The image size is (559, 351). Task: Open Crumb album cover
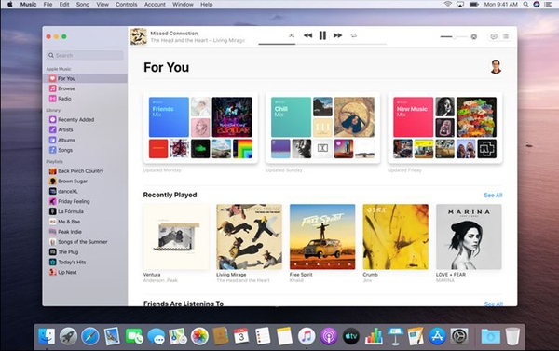396,236
